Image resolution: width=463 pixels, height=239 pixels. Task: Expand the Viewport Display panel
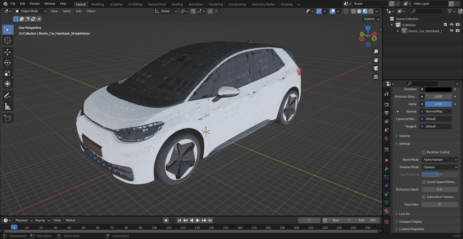pyautogui.click(x=426, y=222)
